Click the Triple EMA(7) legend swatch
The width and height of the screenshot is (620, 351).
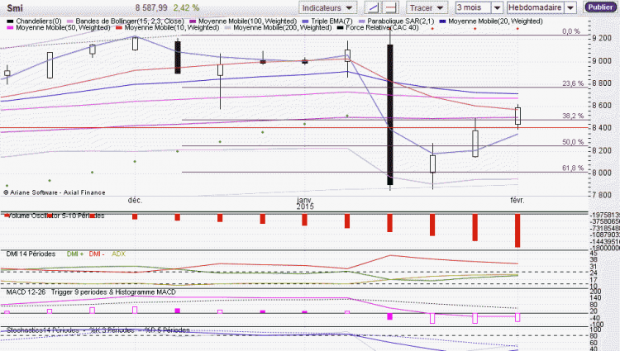tap(305, 21)
